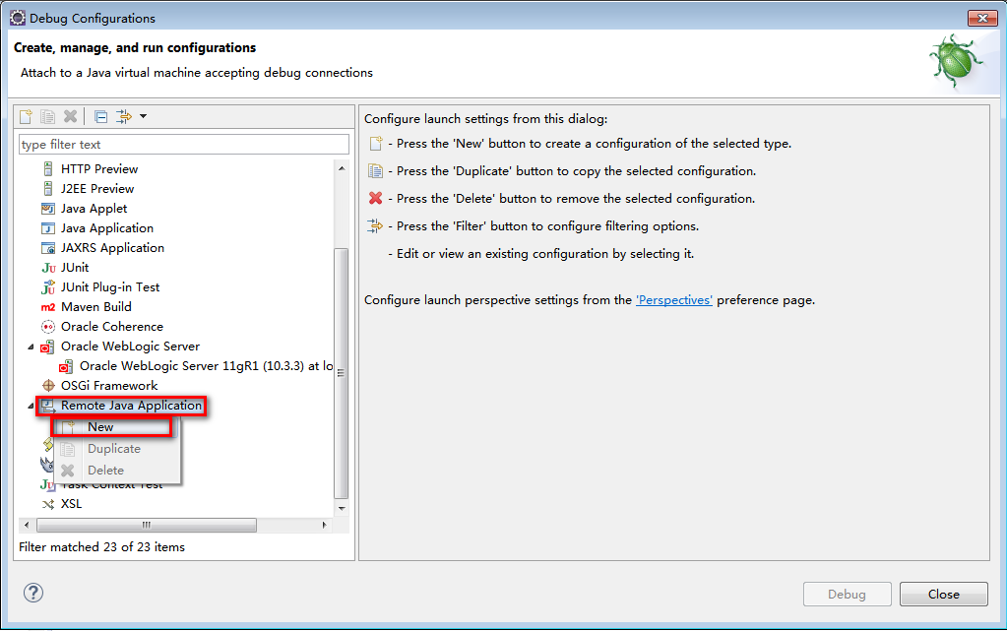Screen dimensions: 1007x631
Task: Select Oracle Coherence label
Action: click(112, 327)
